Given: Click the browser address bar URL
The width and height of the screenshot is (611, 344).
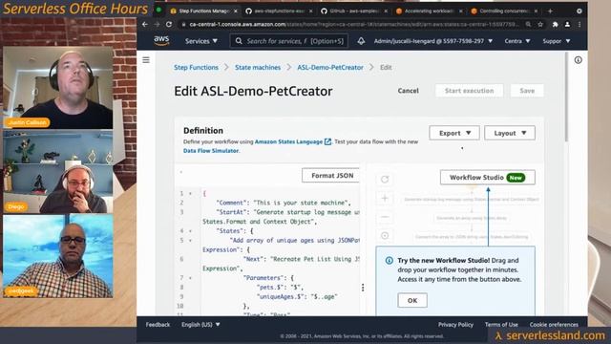Looking at the screenshot, I should (x=354, y=24).
